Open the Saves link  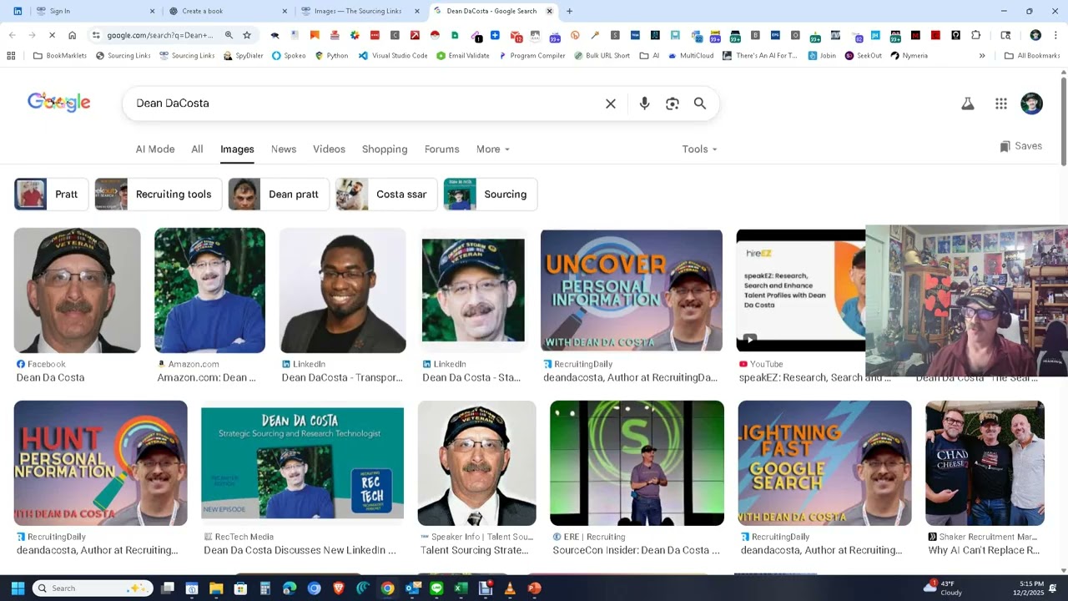(x=1020, y=146)
